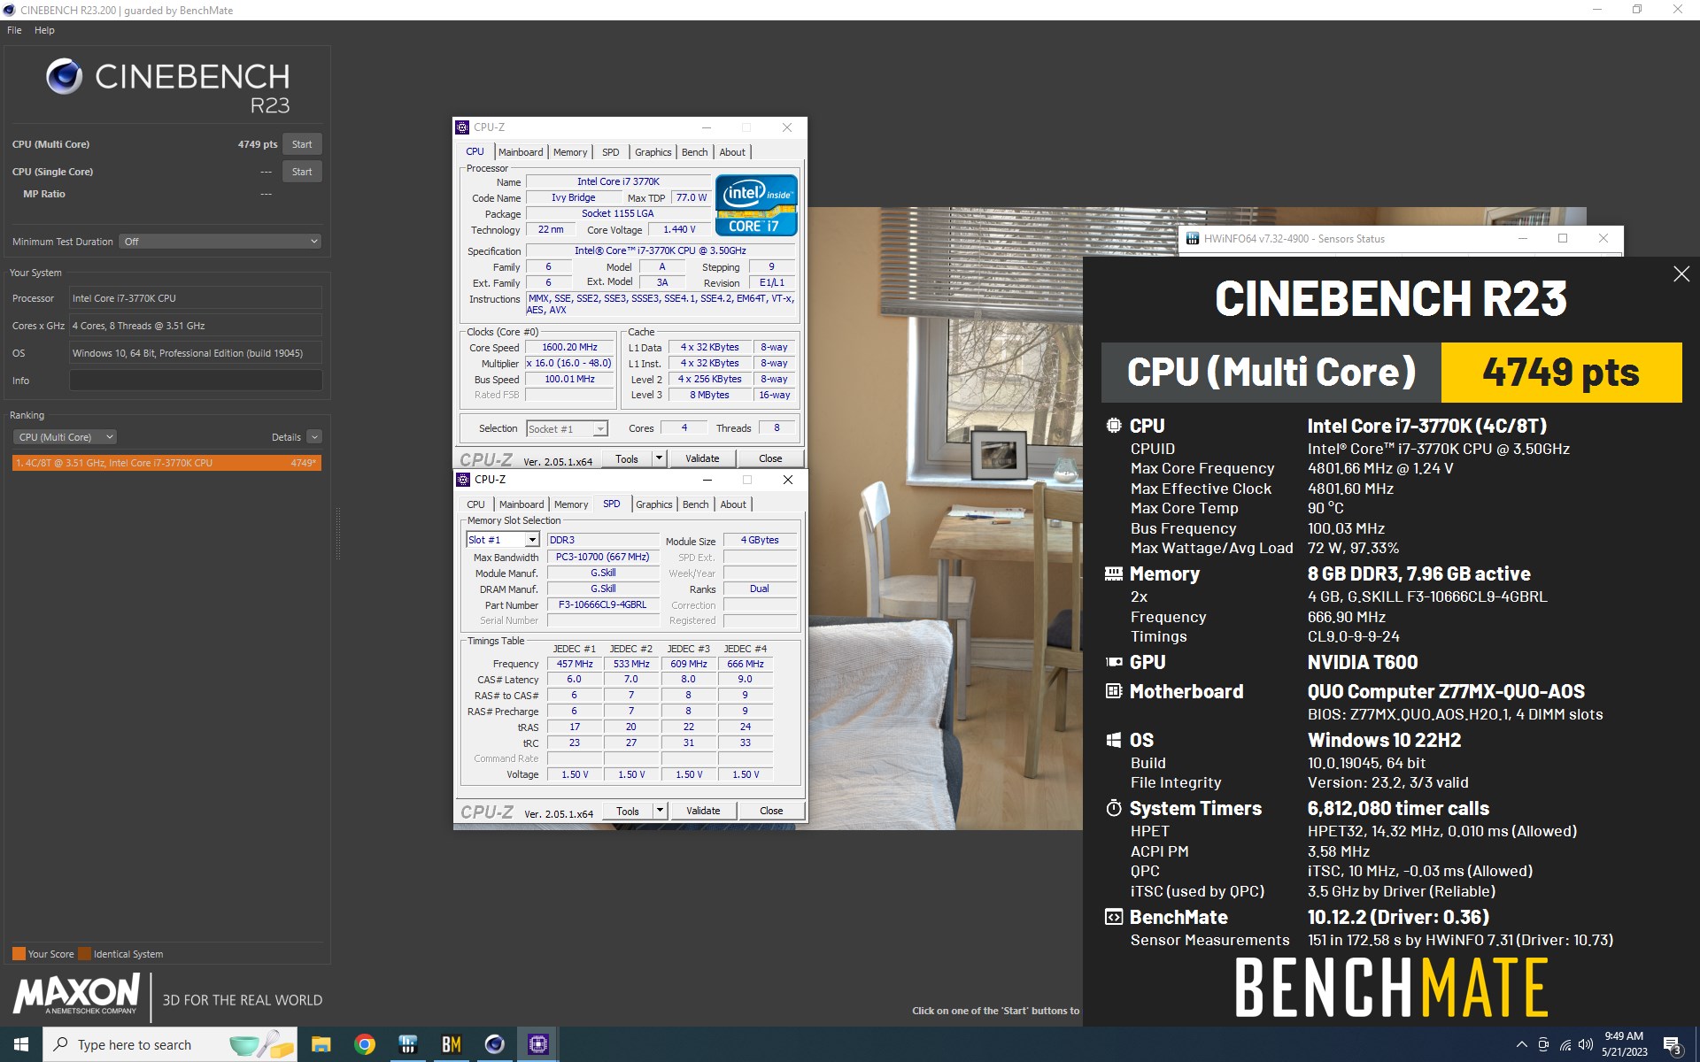Open the network status tray icon
Image resolution: width=1700 pixels, height=1062 pixels.
(1565, 1044)
